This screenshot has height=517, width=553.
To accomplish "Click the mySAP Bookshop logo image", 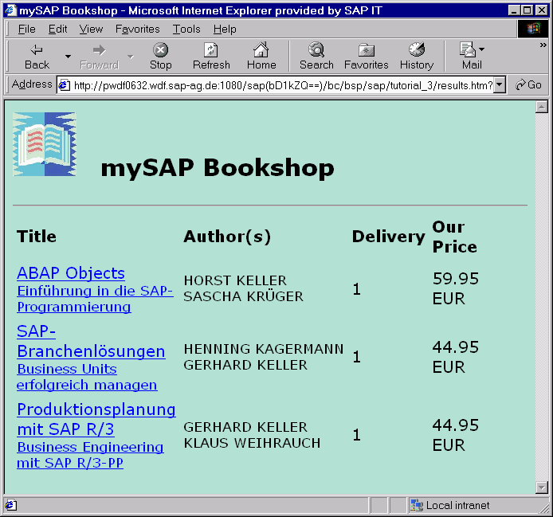I will (45, 144).
